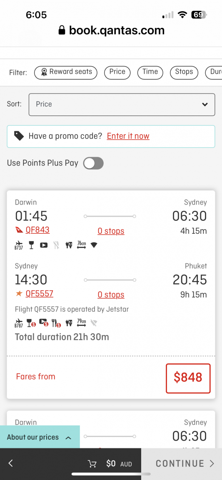Click the 79cm seat pitch icon
Image resolution: width=222 pixels, height=480 pixels.
(82, 322)
